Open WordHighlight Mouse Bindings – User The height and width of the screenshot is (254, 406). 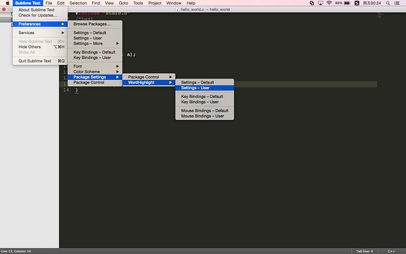[x=204, y=116]
